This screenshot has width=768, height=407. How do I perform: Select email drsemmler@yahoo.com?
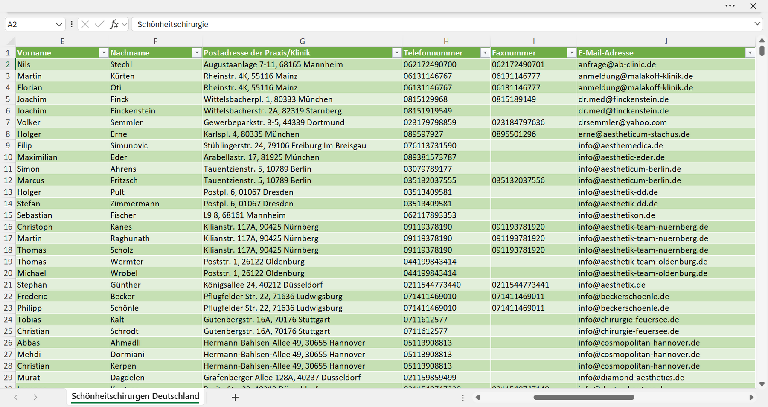(666, 122)
